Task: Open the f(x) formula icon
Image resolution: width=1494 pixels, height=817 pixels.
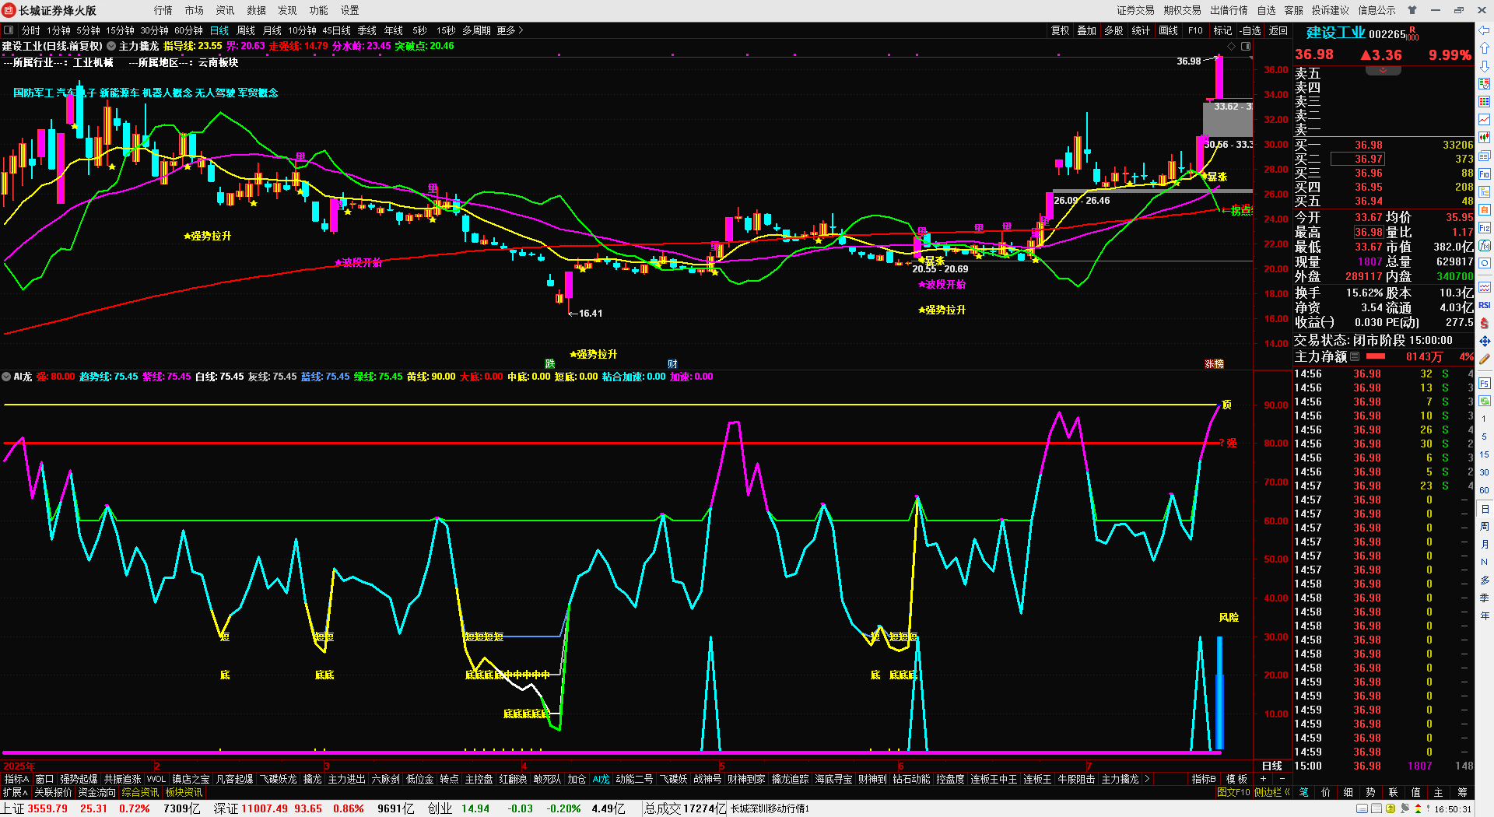Action: pos(1484,246)
